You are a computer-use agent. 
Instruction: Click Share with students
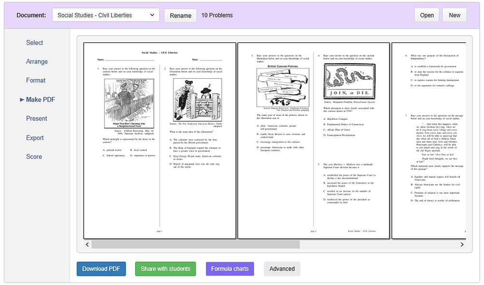[x=166, y=269]
